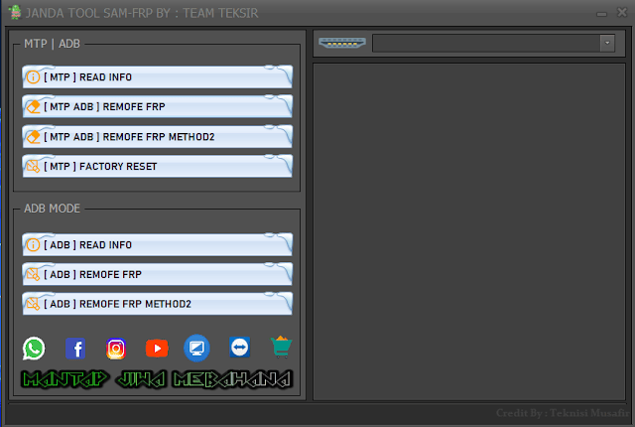Click the Android app icon in title bar
This screenshot has width=635, height=427.
15,12
